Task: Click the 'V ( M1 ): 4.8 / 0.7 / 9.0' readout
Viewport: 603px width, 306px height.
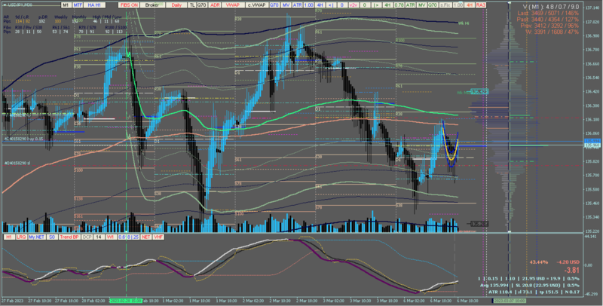Action: click(x=551, y=7)
